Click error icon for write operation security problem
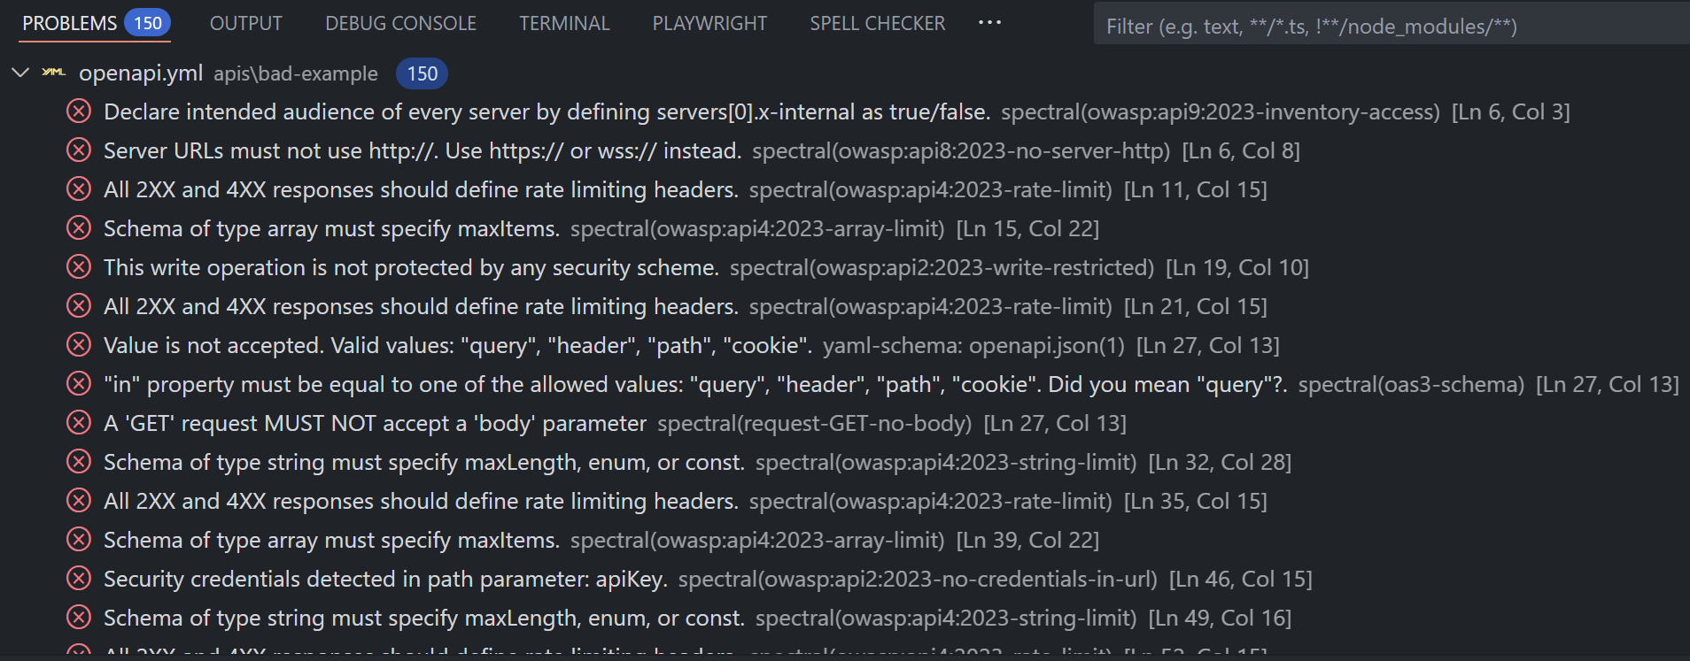Viewport: 1690px width, 661px height. point(79,267)
